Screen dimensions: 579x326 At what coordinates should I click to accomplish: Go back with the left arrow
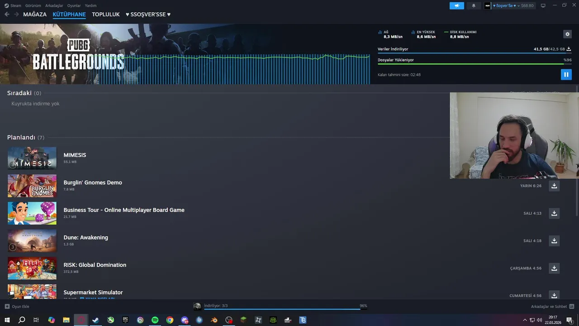coord(7,14)
